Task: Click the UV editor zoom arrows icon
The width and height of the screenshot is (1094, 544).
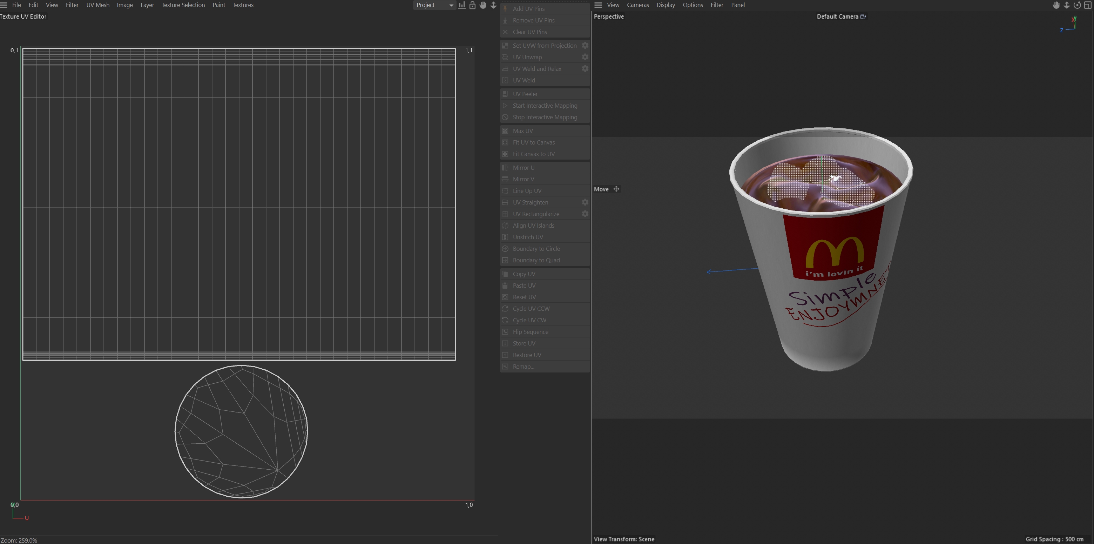Action: pos(493,5)
